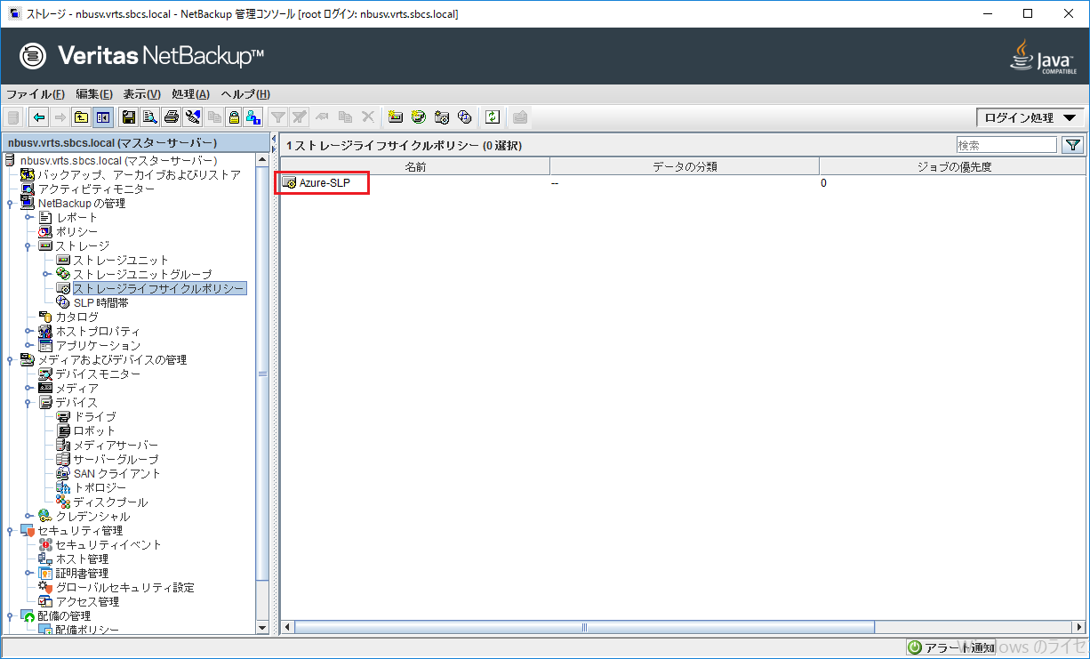The image size is (1090, 659).
Task: Select SLP 時間帯 in the tree
Action: [x=100, y=302]
